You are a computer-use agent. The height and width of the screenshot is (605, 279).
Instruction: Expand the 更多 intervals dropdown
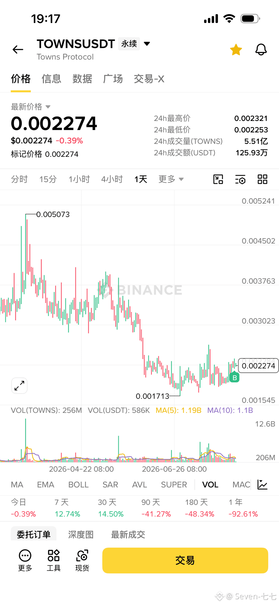coord(171,179)
